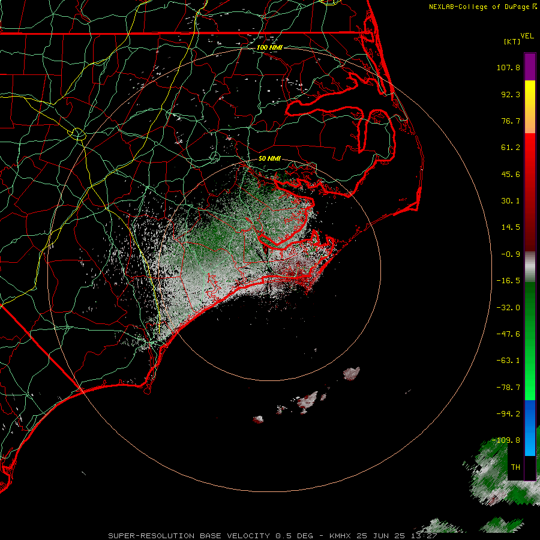Screen dimensions: 540x540
Task: Click the -47.6 scale value
Action: [x=508, y=334]
